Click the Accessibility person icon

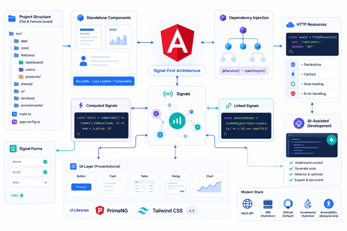pos(329,204)
